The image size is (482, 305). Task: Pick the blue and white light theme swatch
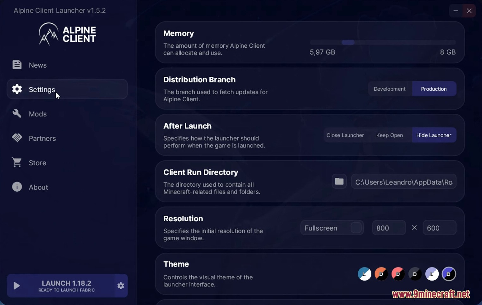click(x=364, y=274)
